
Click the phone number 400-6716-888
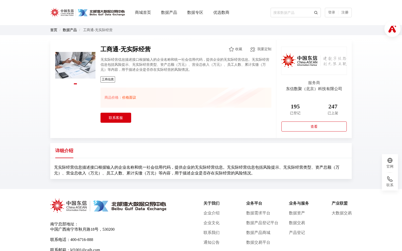tap(82, 240)
